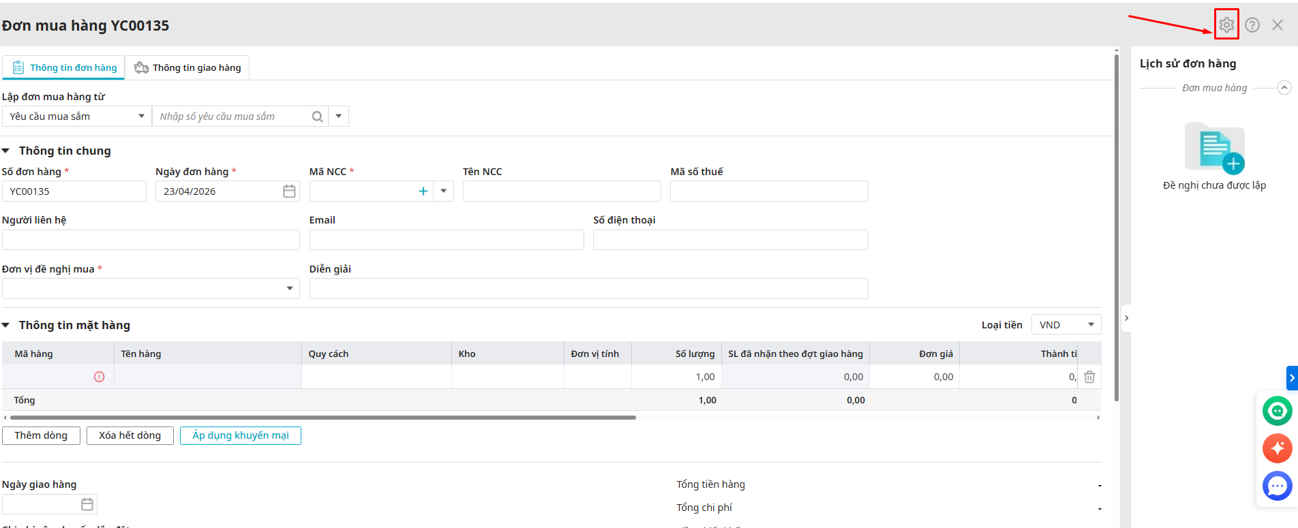
Task: Delete item row with trash icon
Action: 1089,377
